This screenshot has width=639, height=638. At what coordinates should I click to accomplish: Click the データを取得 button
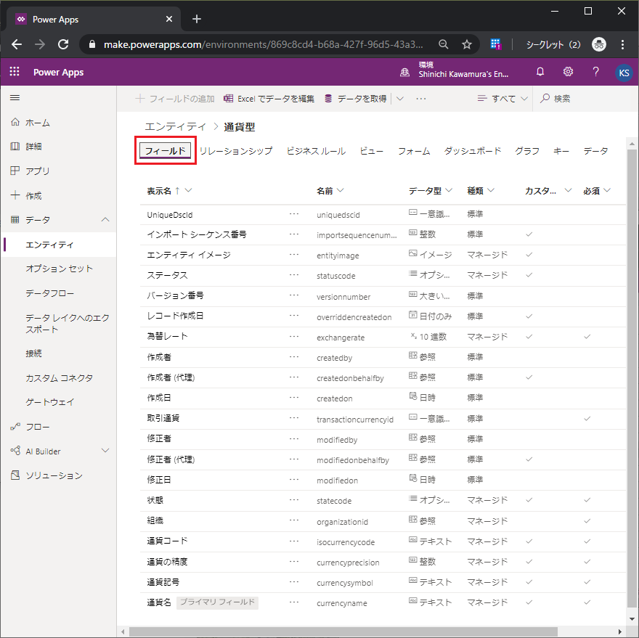(356, 99)
